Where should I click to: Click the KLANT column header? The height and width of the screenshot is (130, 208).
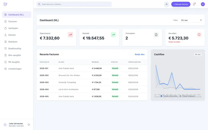pos(61,62)
